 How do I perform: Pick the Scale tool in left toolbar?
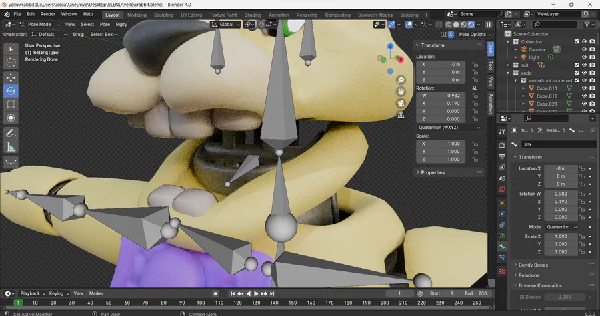pos(11,104)
